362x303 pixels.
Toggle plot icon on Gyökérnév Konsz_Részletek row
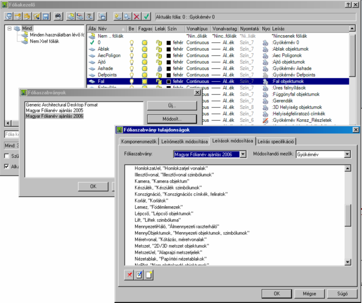pyautogui.click(x=265, y=120)
